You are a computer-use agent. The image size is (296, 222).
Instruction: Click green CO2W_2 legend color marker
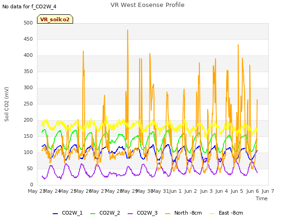[x=92, y=214]
